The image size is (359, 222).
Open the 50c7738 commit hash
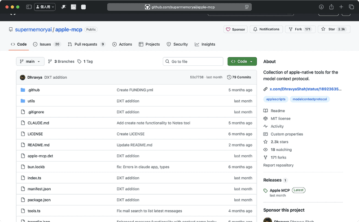[197, 77]
